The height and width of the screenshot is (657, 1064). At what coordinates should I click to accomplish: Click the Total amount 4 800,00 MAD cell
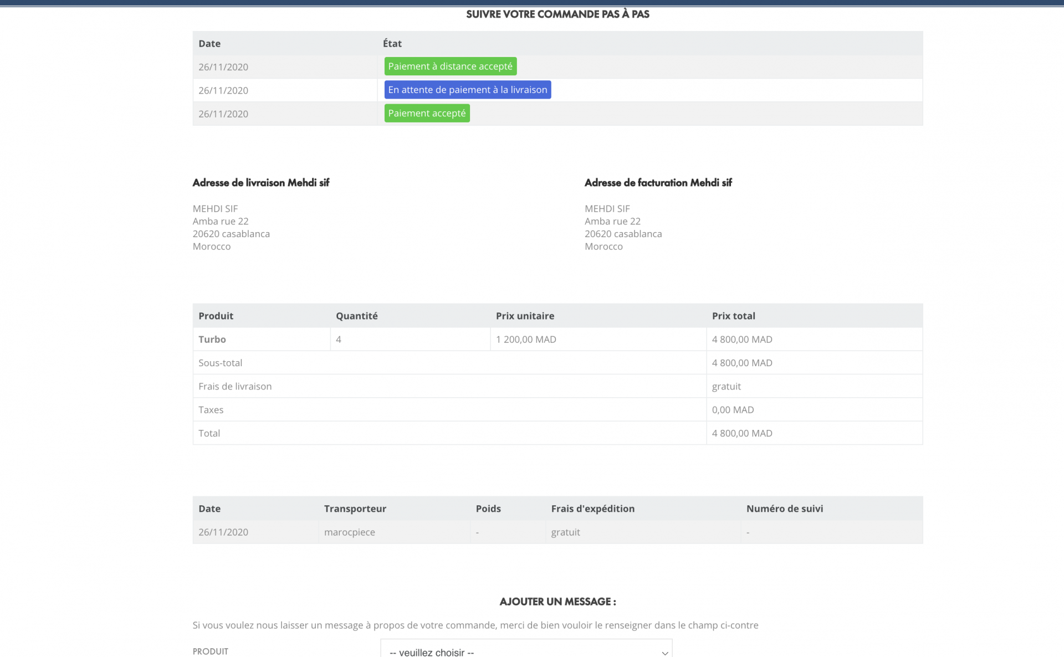click(814, 433)
